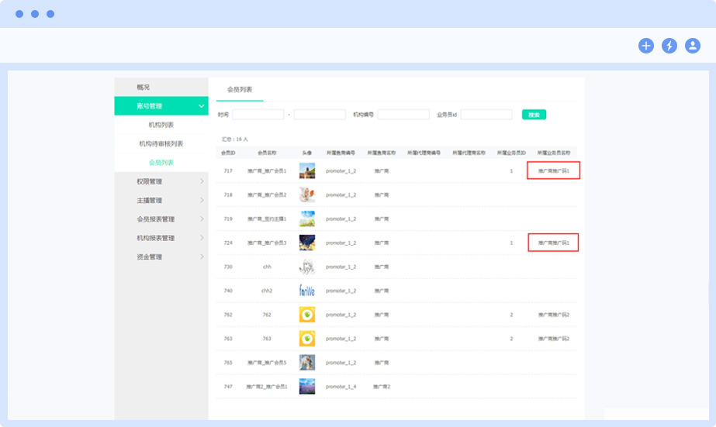This screenshot has height=427, width=716.
Task: Click the start time input field
Action: tap(258, 115)
